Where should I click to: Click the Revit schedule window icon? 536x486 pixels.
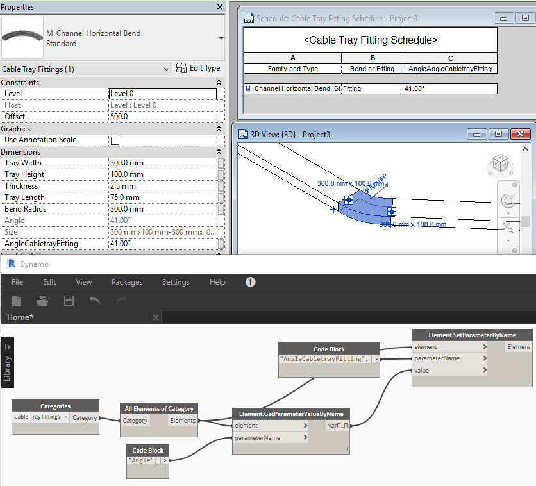click(x=249, y=19)
